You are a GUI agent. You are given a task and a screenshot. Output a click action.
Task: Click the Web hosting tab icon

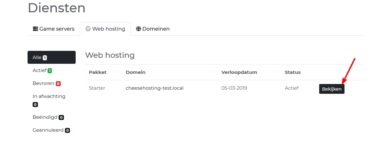point(88,29)
